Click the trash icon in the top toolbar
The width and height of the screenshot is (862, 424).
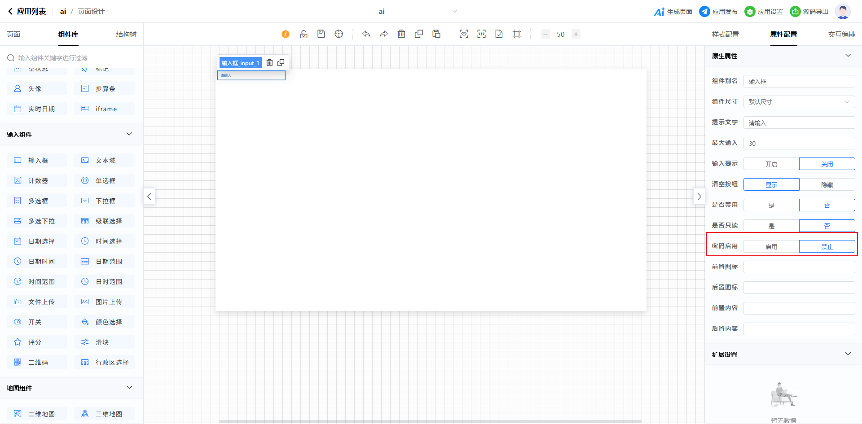401,34
